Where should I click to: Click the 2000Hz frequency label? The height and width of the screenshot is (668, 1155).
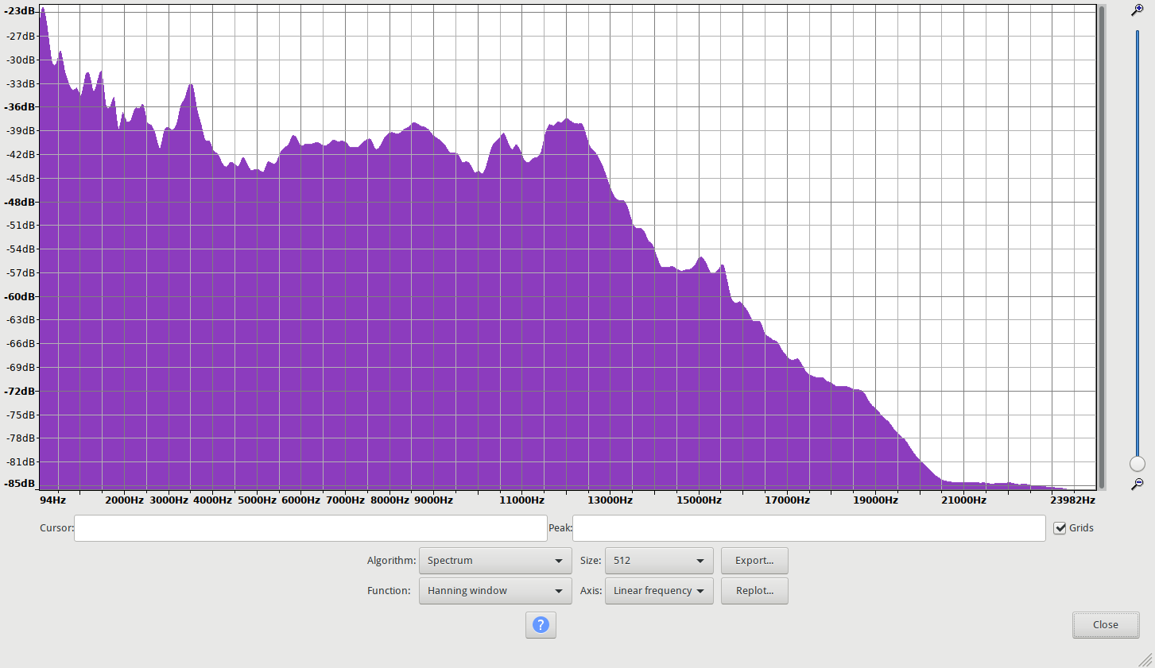[x=124, y=500]
